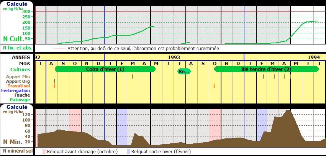The width and height of the screenshot is (326, 156).
Task: Click the Apport Min marker in March 1993
Action: point(133,77)
